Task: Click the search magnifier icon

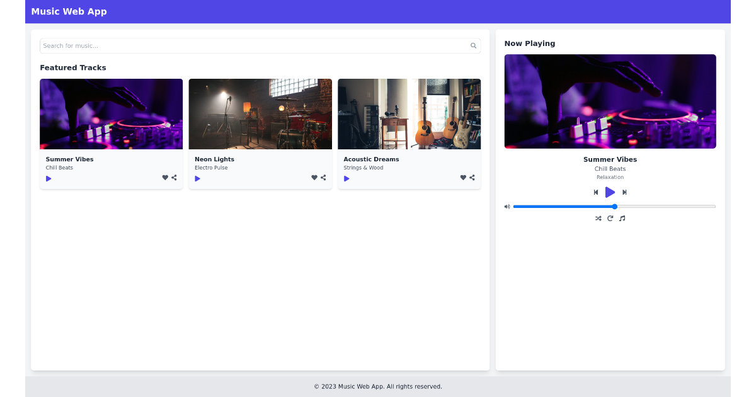Action: point(473,45)
